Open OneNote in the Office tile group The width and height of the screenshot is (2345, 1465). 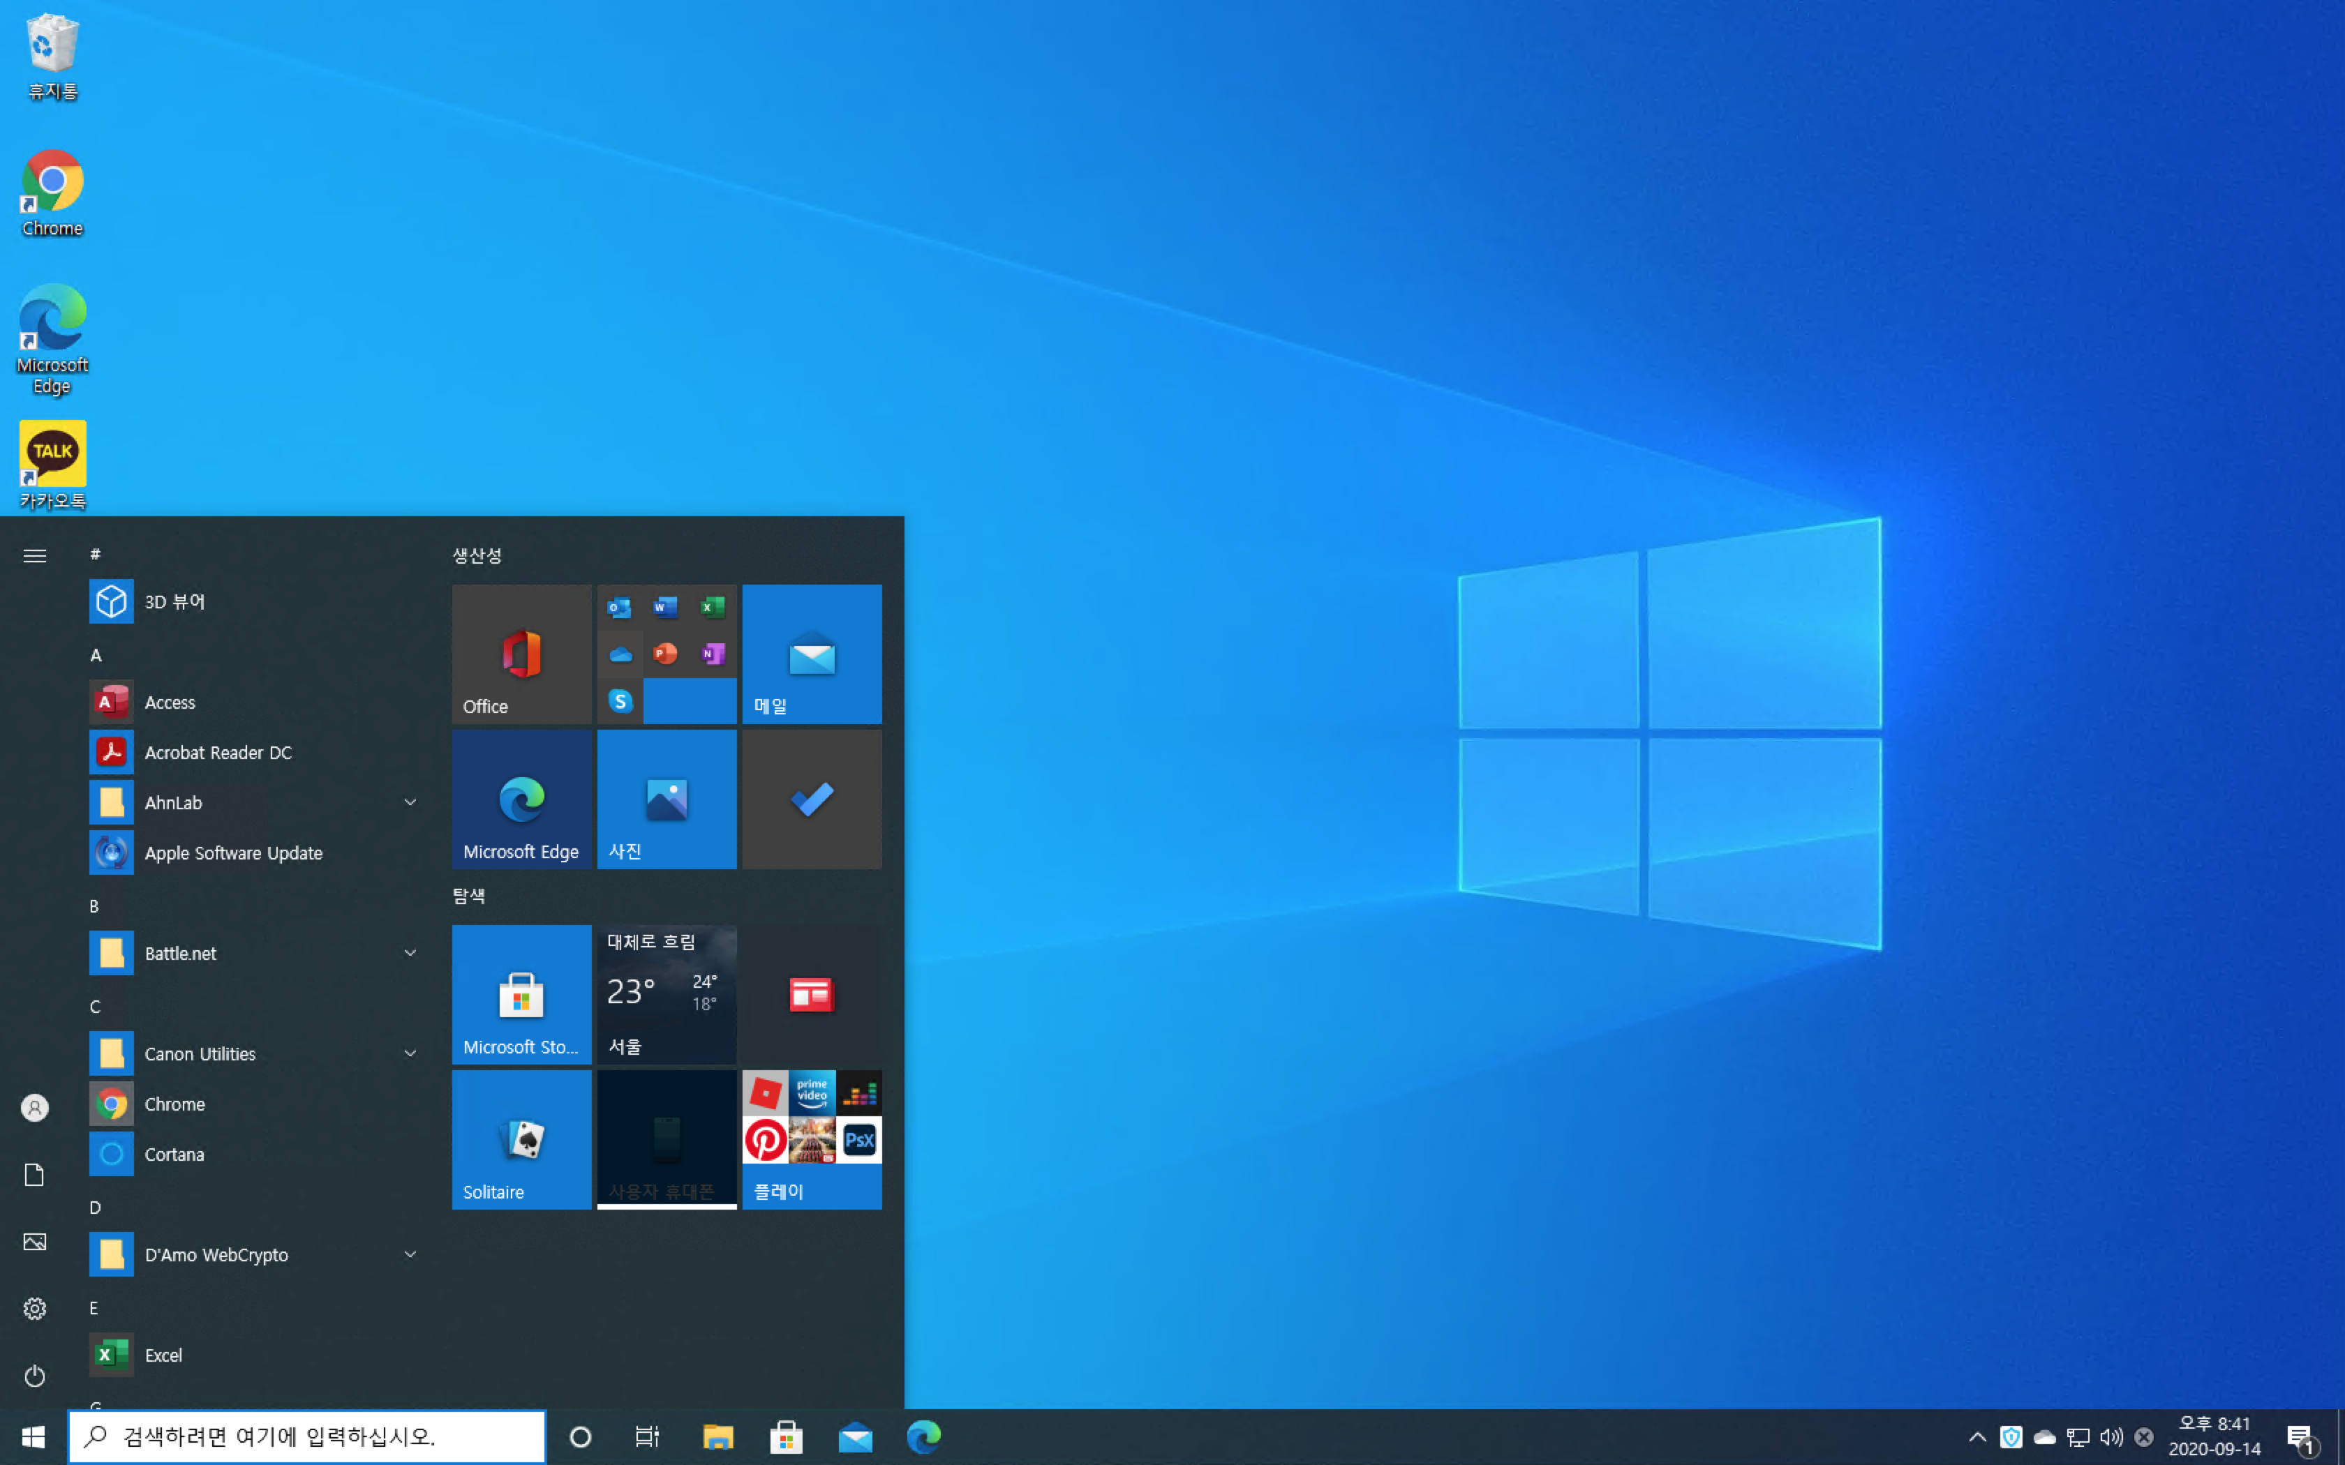[713, 654]
